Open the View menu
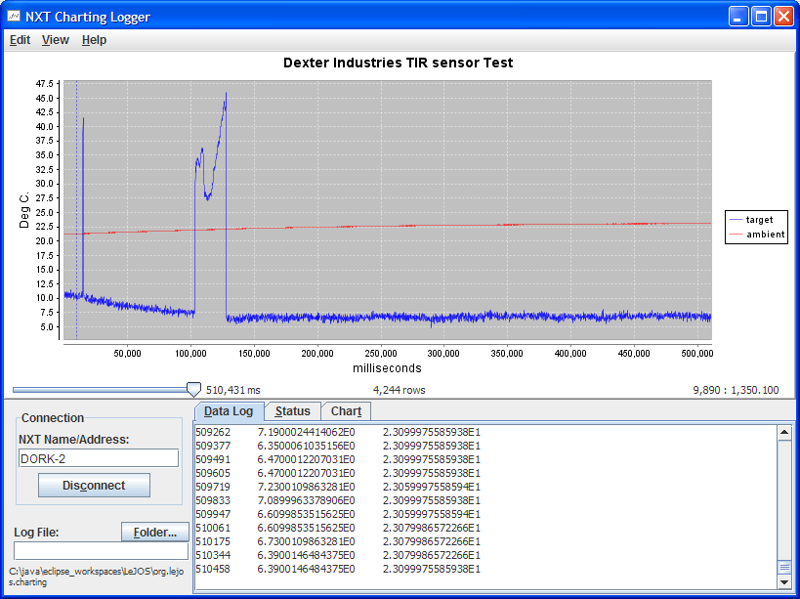The width and height of the screenshot is (800, 599). (55, 40)
